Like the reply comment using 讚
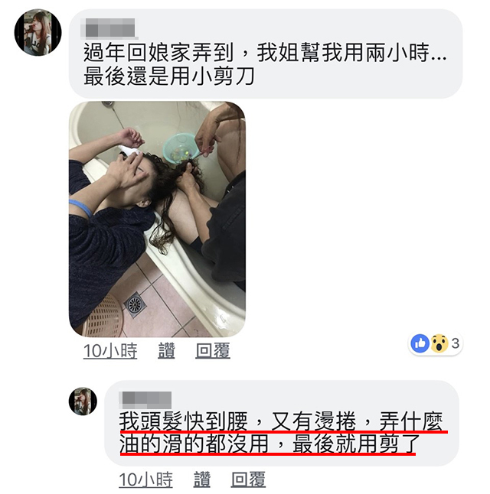Screen dimensions: 490x494 pyautogui.click(x=202, y=479)
